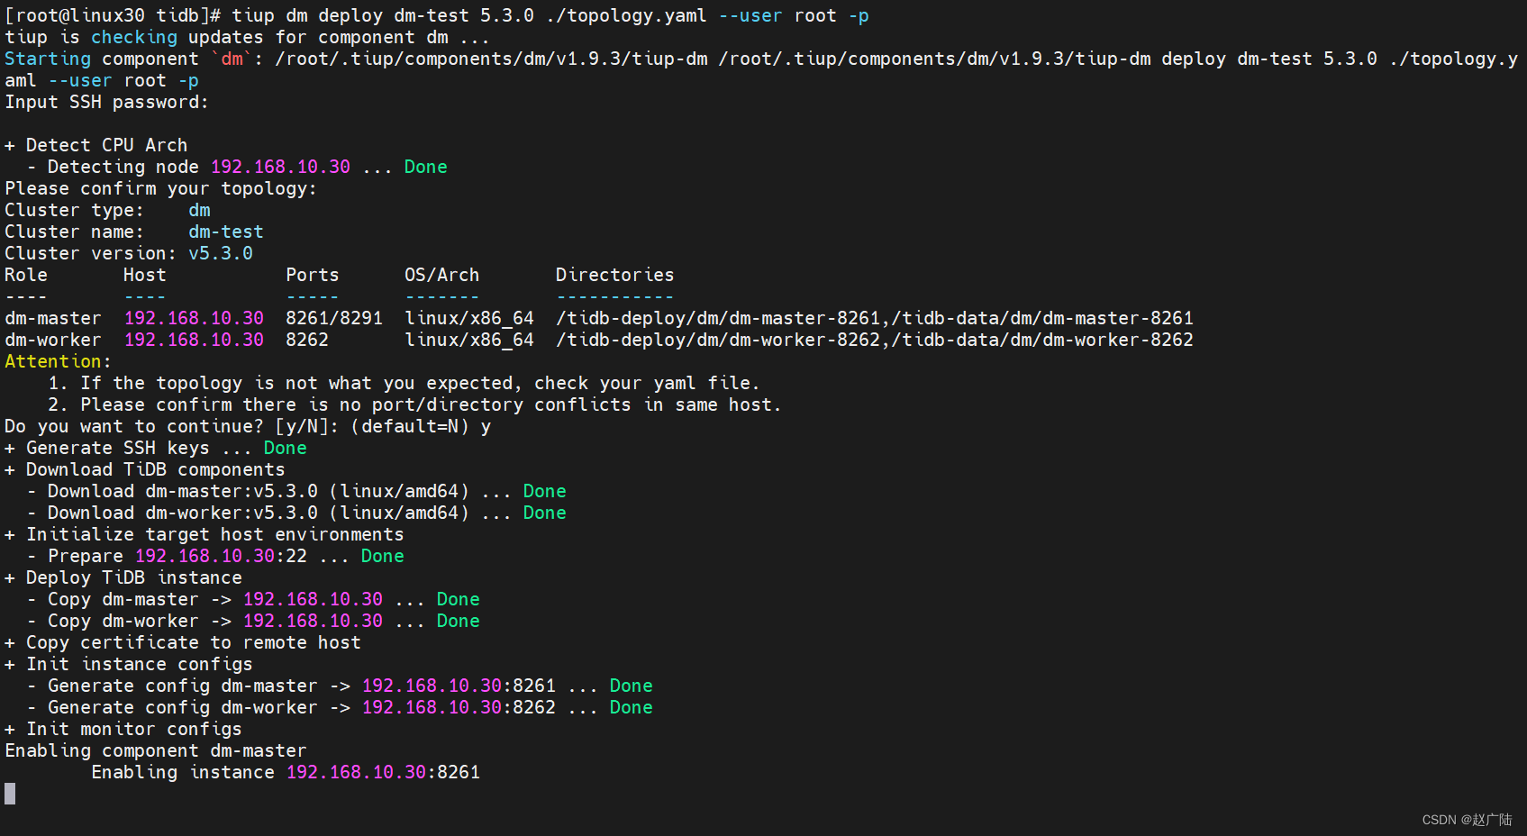Select the dm-worker-8262 directories path
Viewport: 1527px width, 836px height.
pos(875,340)
